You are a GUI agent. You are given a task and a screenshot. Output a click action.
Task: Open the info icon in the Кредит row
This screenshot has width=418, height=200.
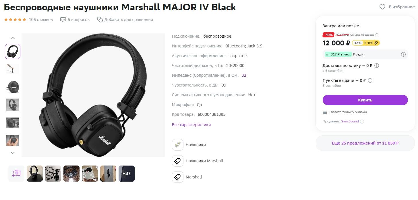(x=403, y=54)
